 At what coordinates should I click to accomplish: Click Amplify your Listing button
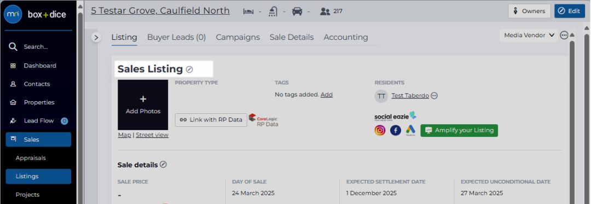click(x=459, y=130)
